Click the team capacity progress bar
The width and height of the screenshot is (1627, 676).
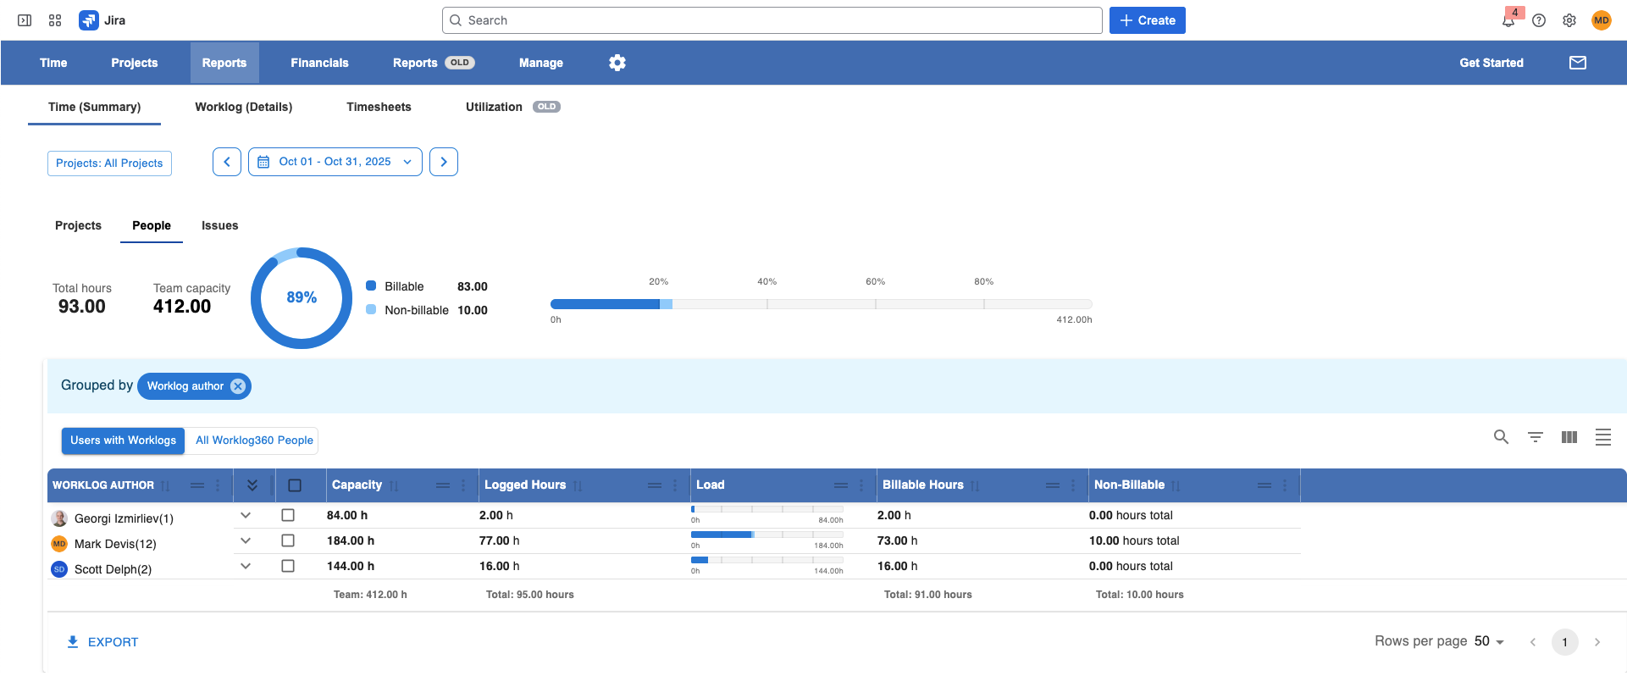click(x=821, y=304)
